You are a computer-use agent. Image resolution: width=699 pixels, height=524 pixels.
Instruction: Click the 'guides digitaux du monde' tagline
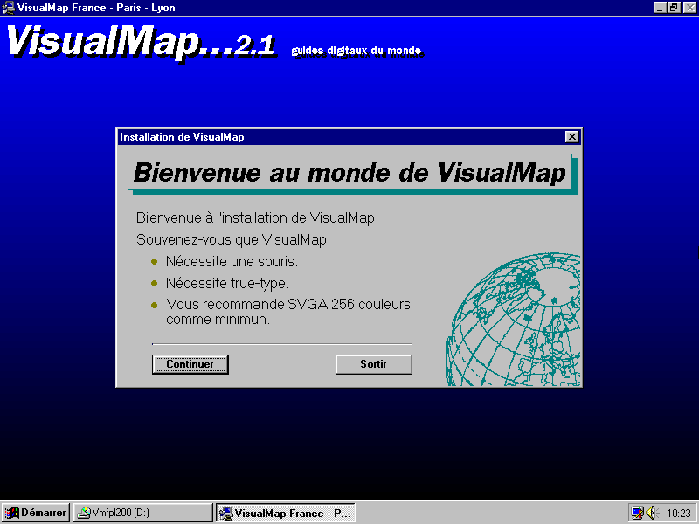click(356, 51)
